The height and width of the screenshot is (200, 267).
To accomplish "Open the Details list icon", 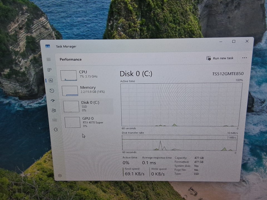I will tap(55, 120).
